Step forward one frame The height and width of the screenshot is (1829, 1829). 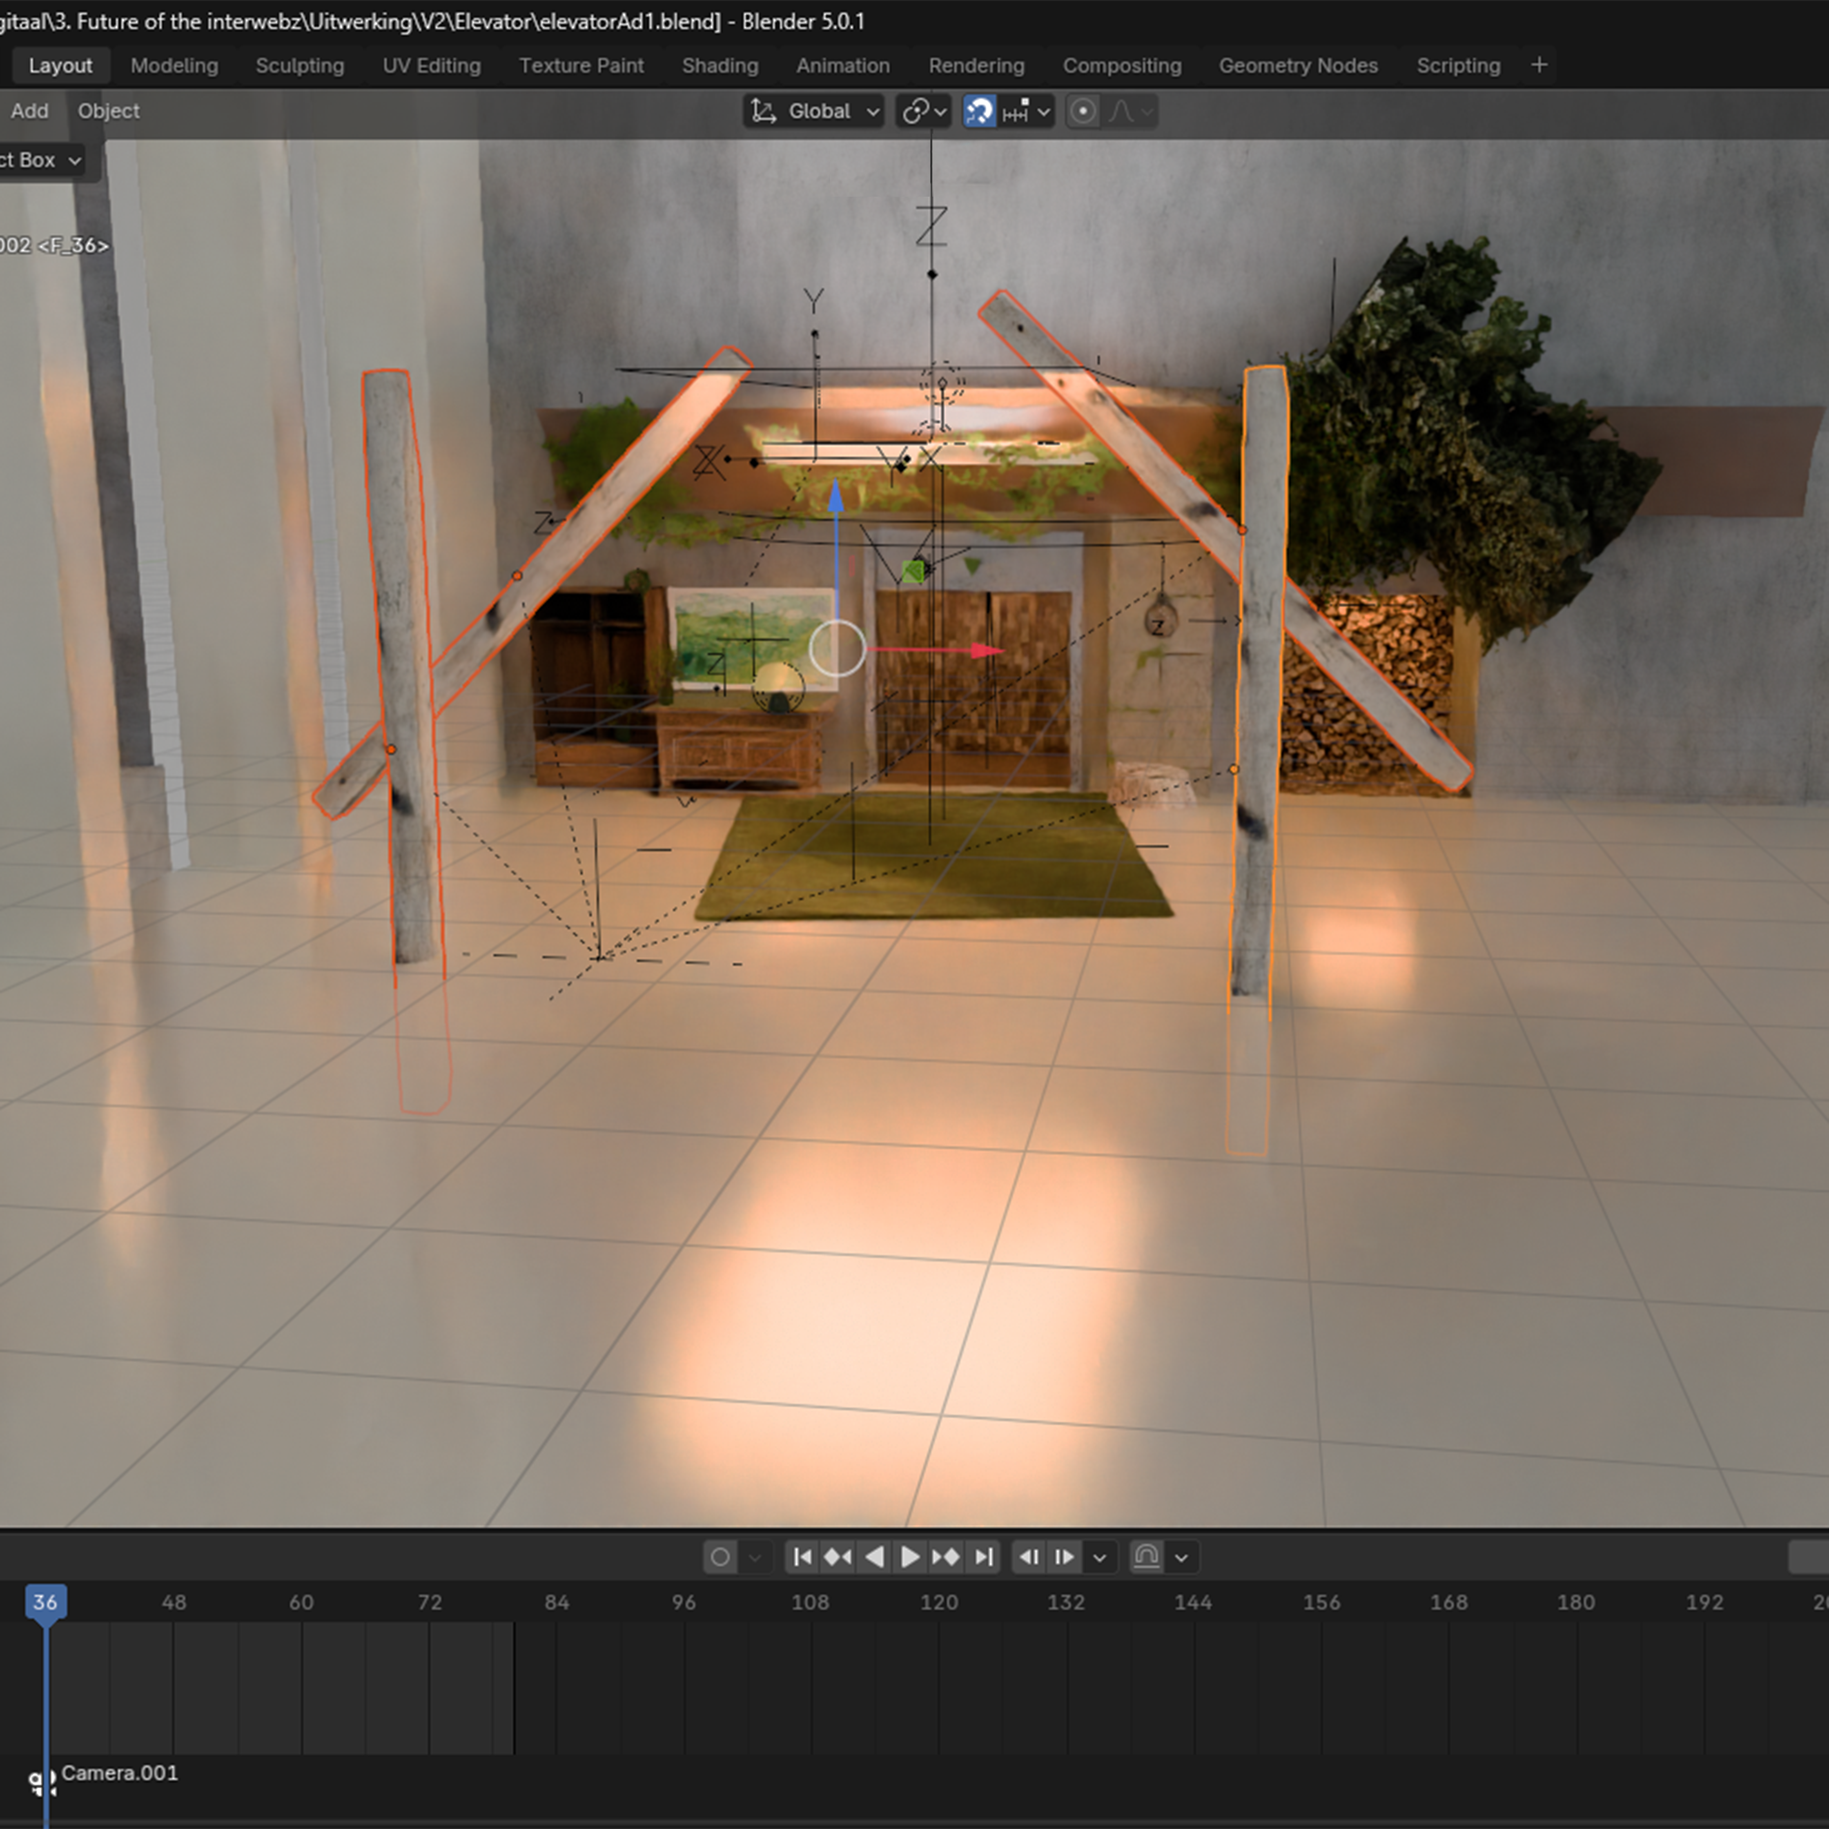(1064, 1557)
